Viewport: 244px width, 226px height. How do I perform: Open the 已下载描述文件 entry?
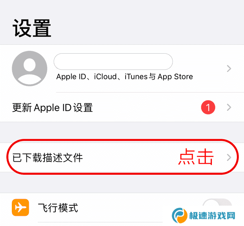(x=122, y=157)
